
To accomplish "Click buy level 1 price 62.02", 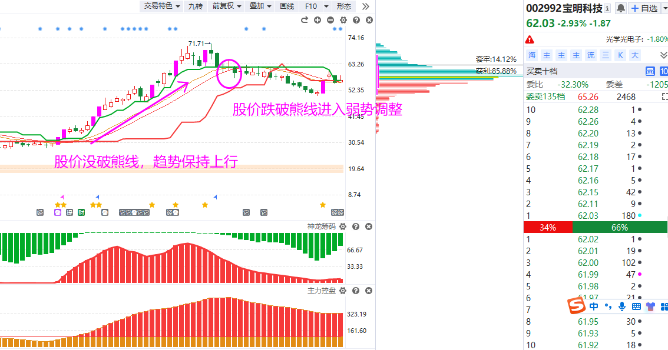I will [x=588, y=239].
